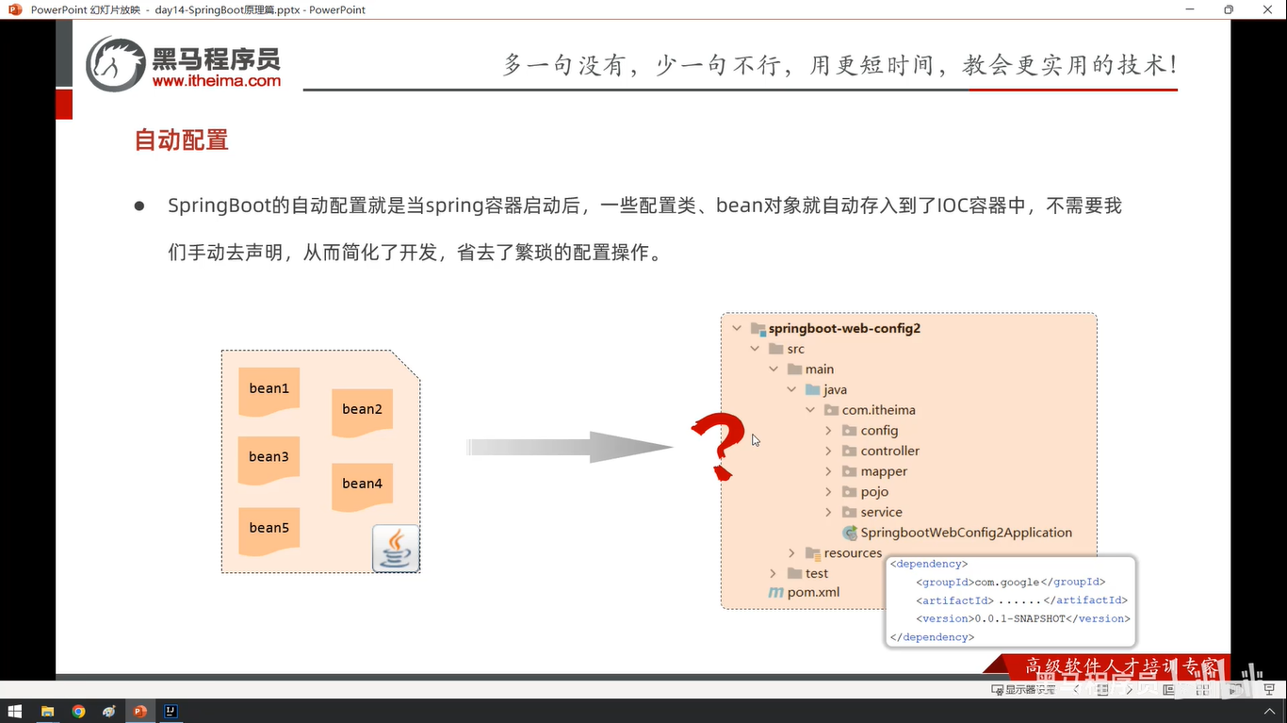This screenshot has width=1287, height=723.
Task: Click groupId com.google line in dependency box
Action: (1010, 583)
